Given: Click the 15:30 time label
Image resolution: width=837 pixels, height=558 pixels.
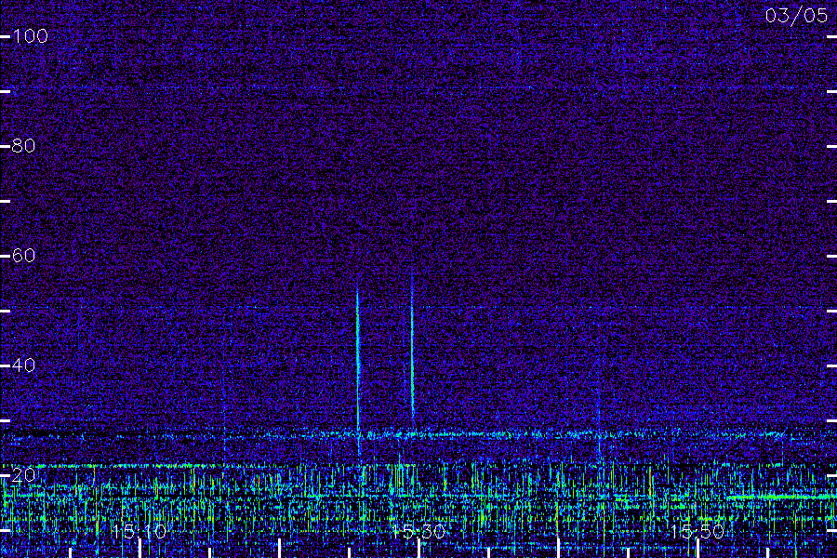Looking at the screenshot, I should pyautogui.click(x=418, y=531).
